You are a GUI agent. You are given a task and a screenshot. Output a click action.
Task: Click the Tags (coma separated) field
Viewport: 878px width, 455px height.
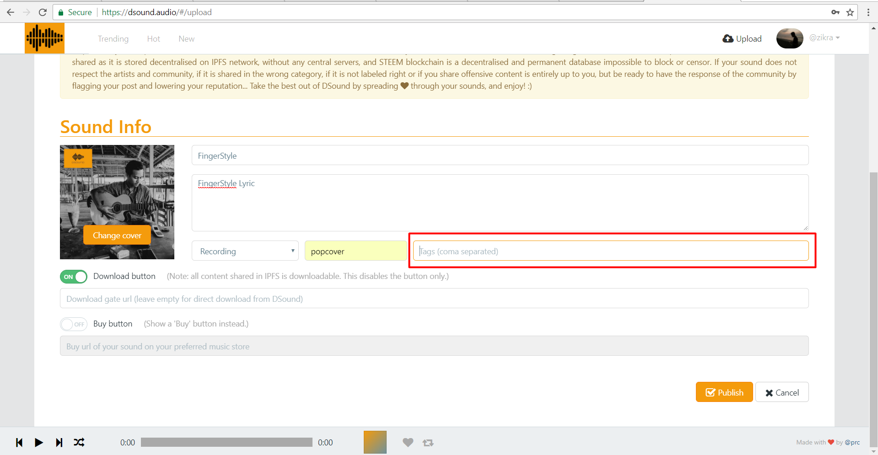tap(611, 251)
